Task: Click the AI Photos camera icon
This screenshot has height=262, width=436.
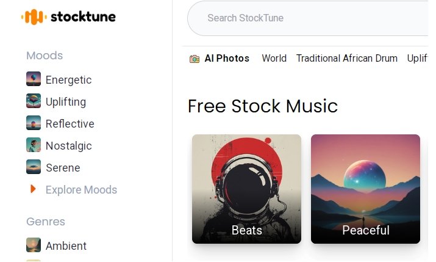Action: pos(195,59)
